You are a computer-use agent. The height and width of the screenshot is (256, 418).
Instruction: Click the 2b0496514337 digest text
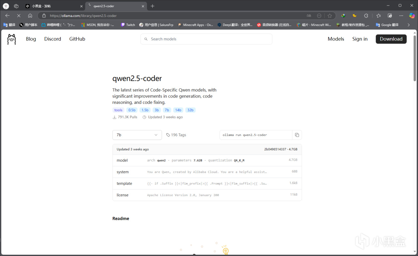click(x=275, y=149)
